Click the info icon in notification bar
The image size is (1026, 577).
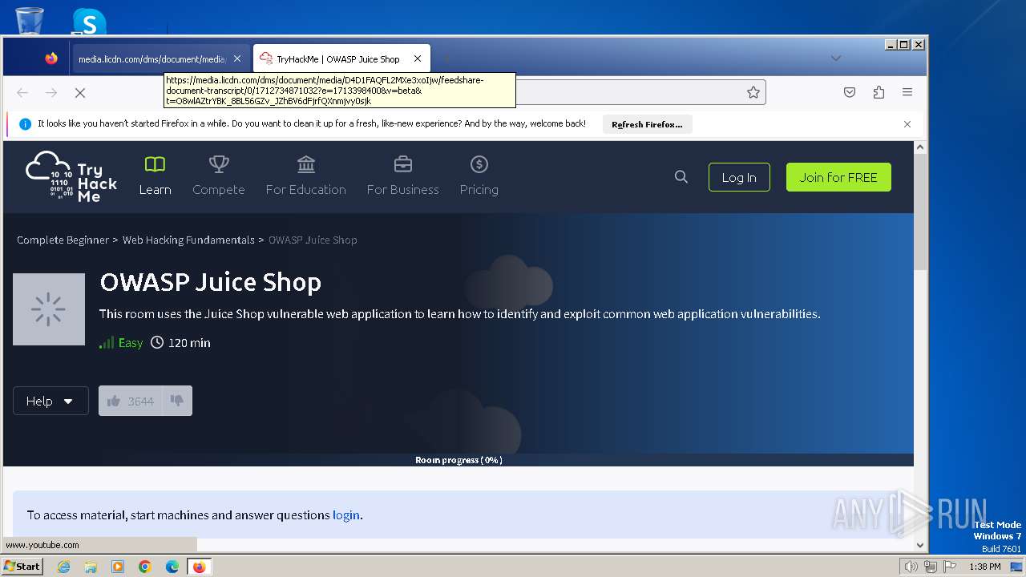click(x=25, y=124)
